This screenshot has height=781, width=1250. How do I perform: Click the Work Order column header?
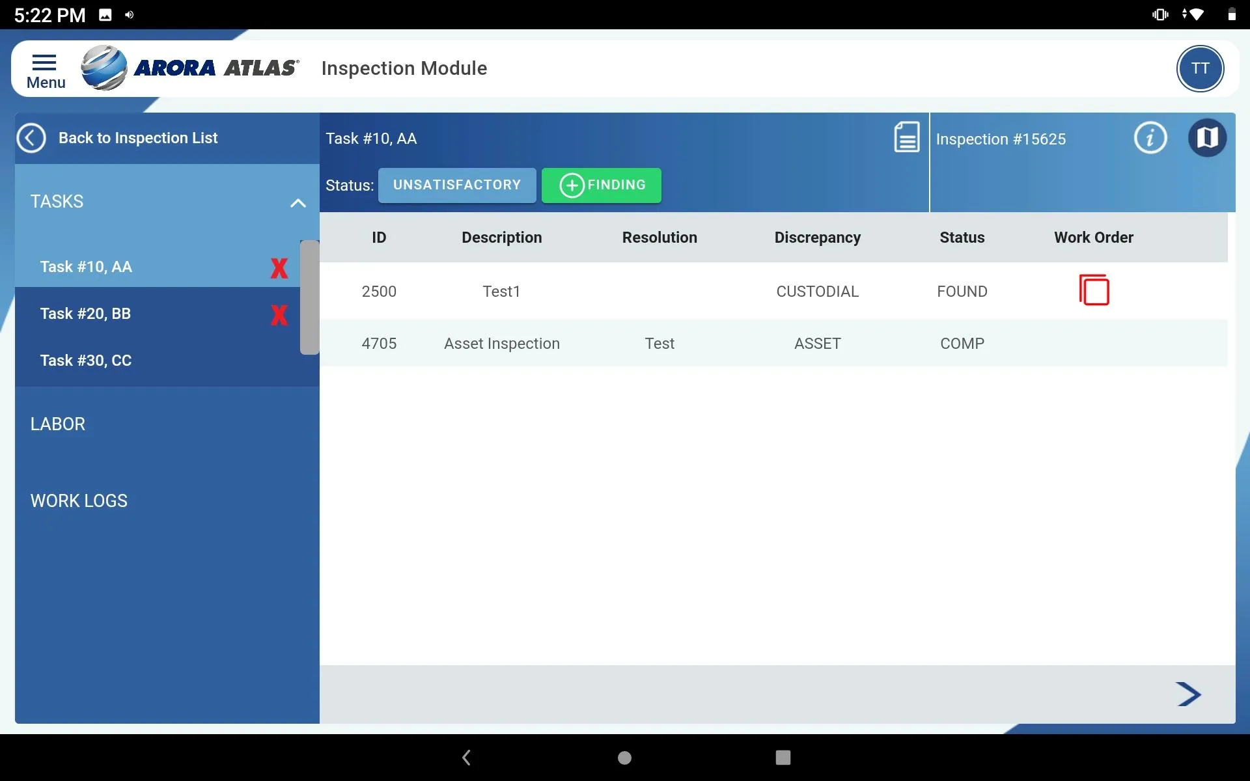point(1094,238)
